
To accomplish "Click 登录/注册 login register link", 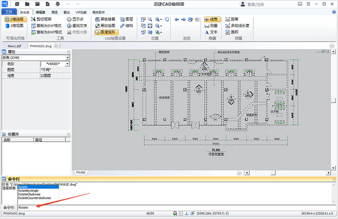I will [256, 4].
